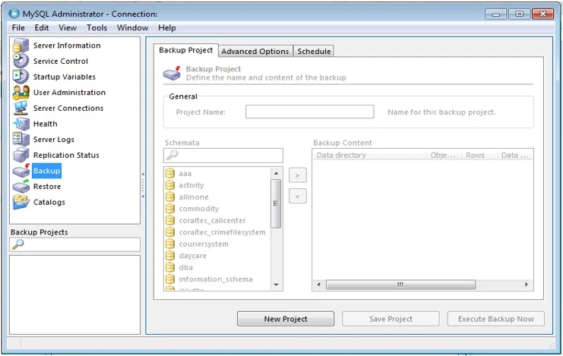The image size is (563, 356).
Task: Click the database icon next to daycare
Action: (170, 256)
